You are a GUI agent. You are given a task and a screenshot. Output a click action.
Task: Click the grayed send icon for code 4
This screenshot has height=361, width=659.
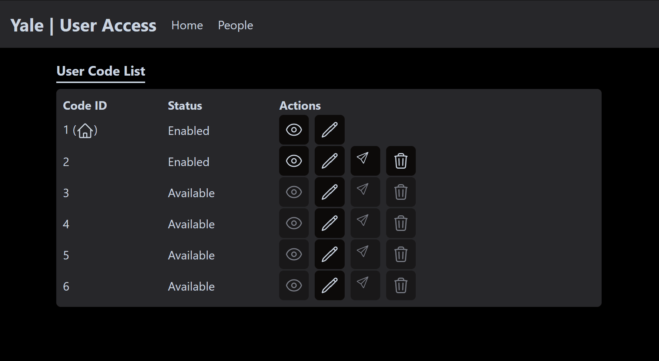click(365, 223)
